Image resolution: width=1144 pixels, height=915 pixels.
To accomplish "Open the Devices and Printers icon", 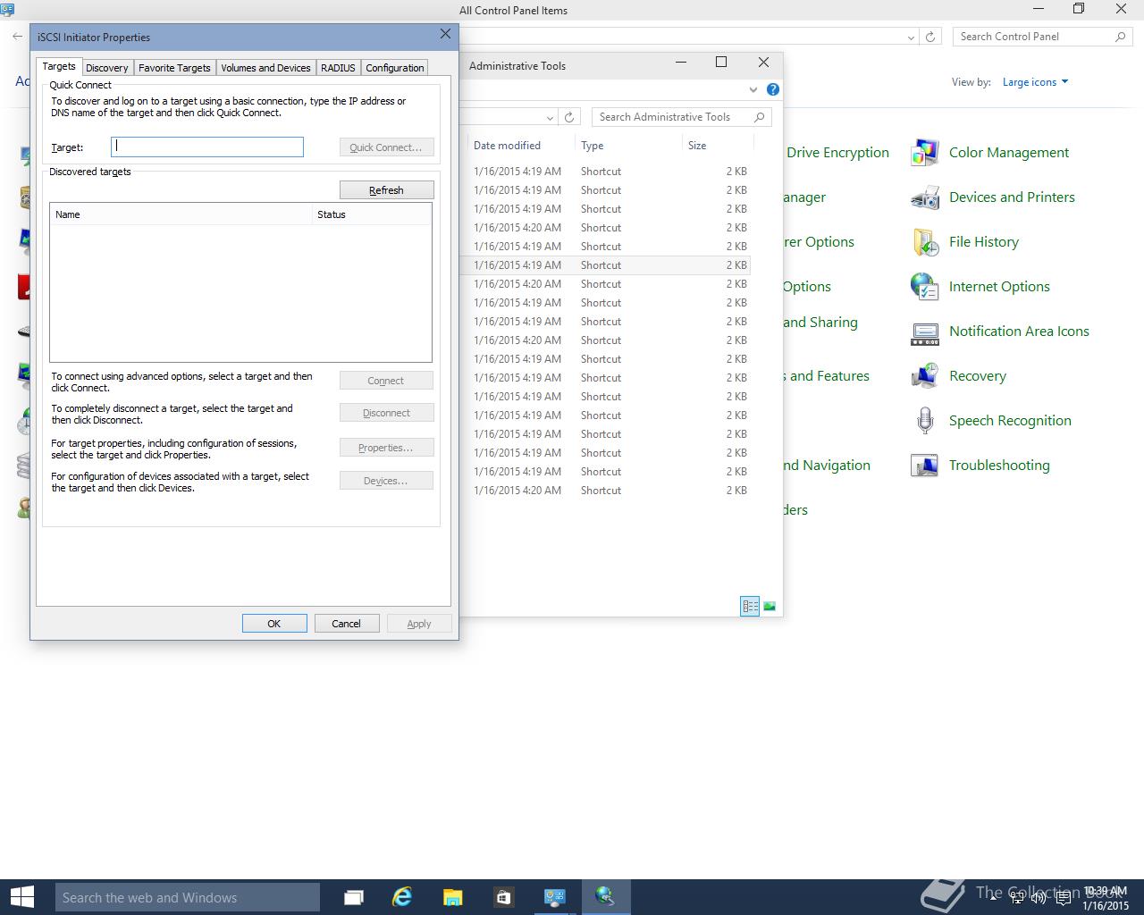I will point(924,197).
